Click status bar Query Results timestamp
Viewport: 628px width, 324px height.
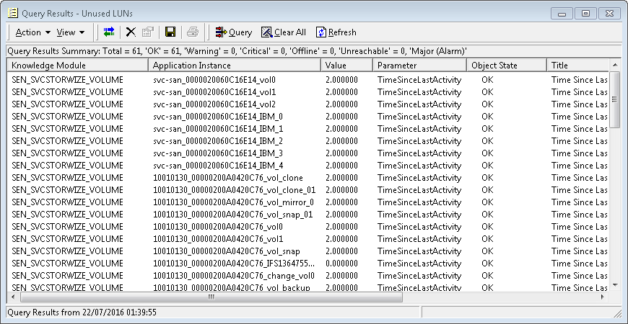coord(82,312)
